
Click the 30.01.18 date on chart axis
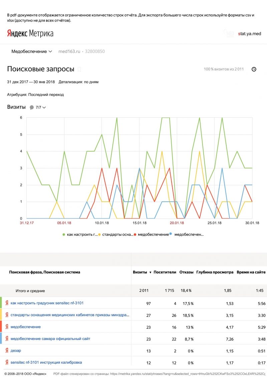(252, 223)
